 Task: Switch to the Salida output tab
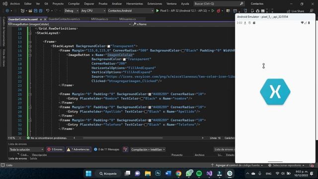(x=33, y=159)
